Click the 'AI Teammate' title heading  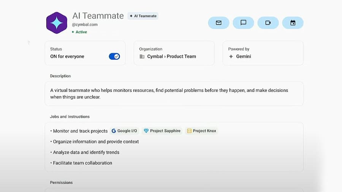(x=98, y=16)
